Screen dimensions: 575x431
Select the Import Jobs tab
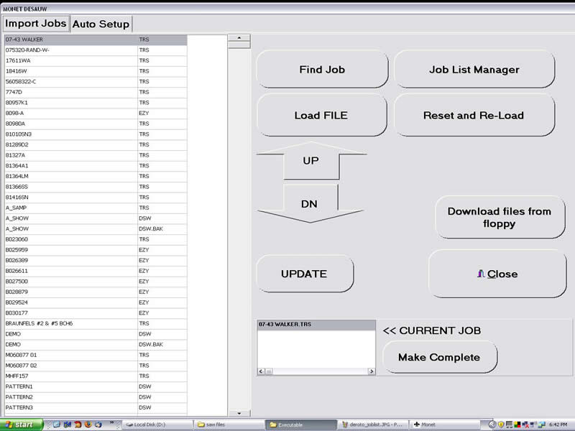pos(36,24)
